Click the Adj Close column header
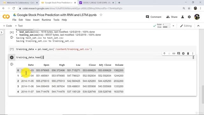This screenshot has width=204, height=115. coord(105,65)
